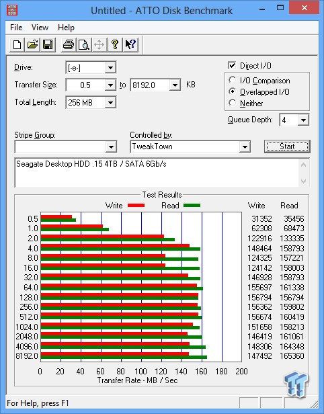
Task: Activate the context help arrow icon
Action: pos(130,44)
